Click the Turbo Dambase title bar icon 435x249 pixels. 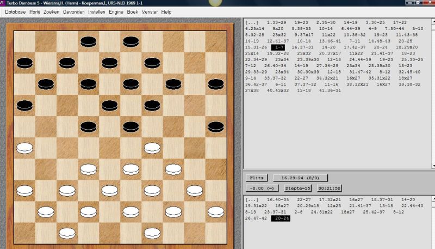coord(3,3)
